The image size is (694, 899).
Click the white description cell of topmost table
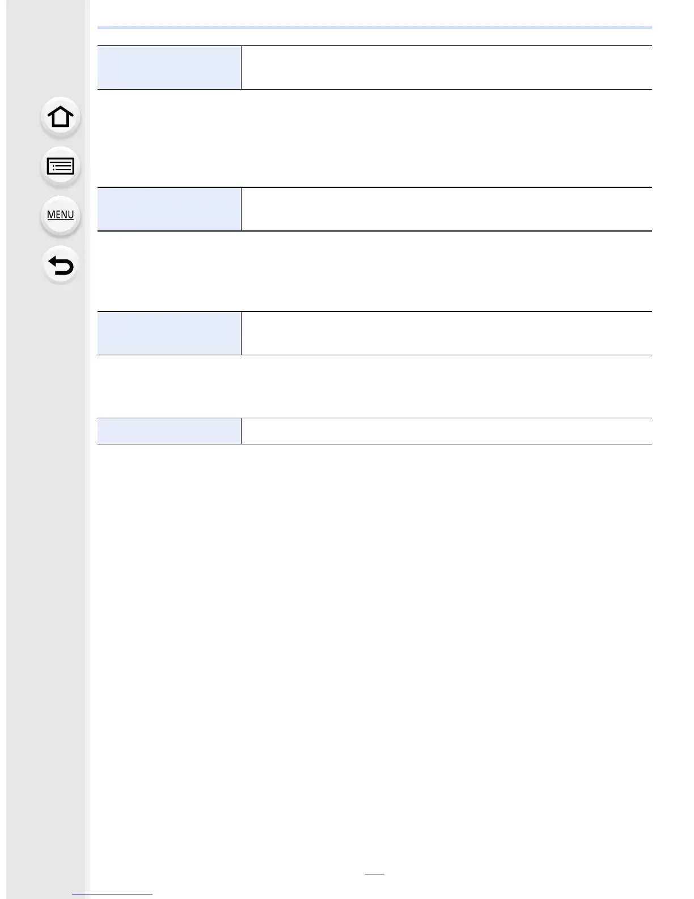[447, 68]
